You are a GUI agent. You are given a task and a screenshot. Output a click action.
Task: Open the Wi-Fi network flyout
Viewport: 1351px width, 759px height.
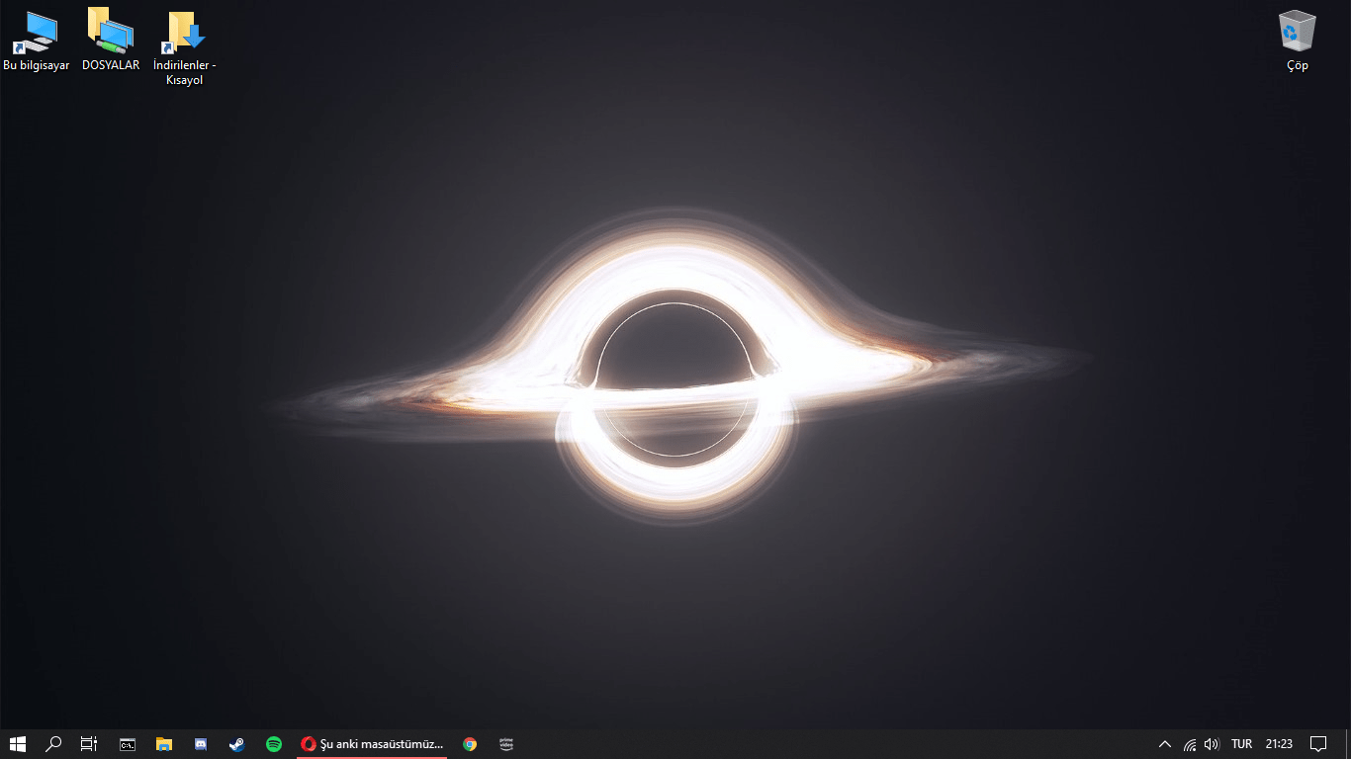1190,744
